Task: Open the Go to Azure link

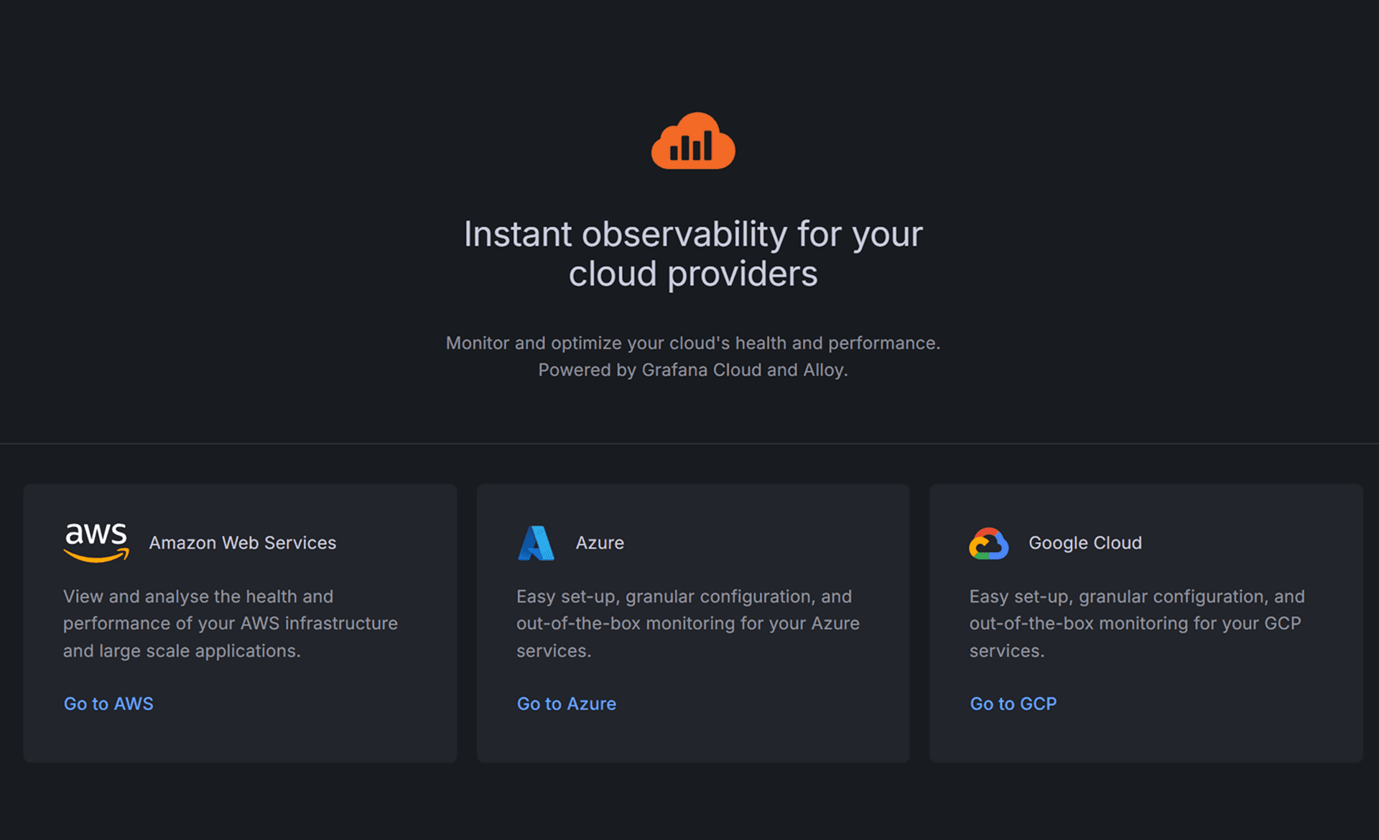Action: 567,704
